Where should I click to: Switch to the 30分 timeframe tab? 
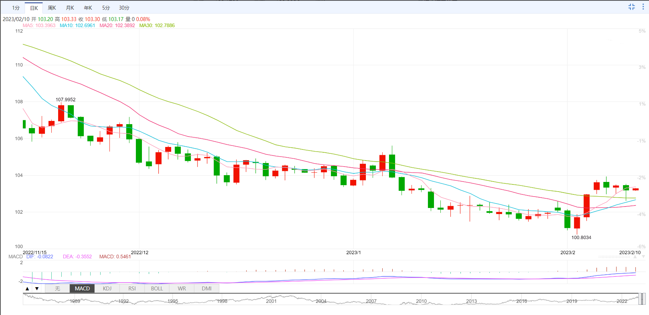[x=124, y=8]
